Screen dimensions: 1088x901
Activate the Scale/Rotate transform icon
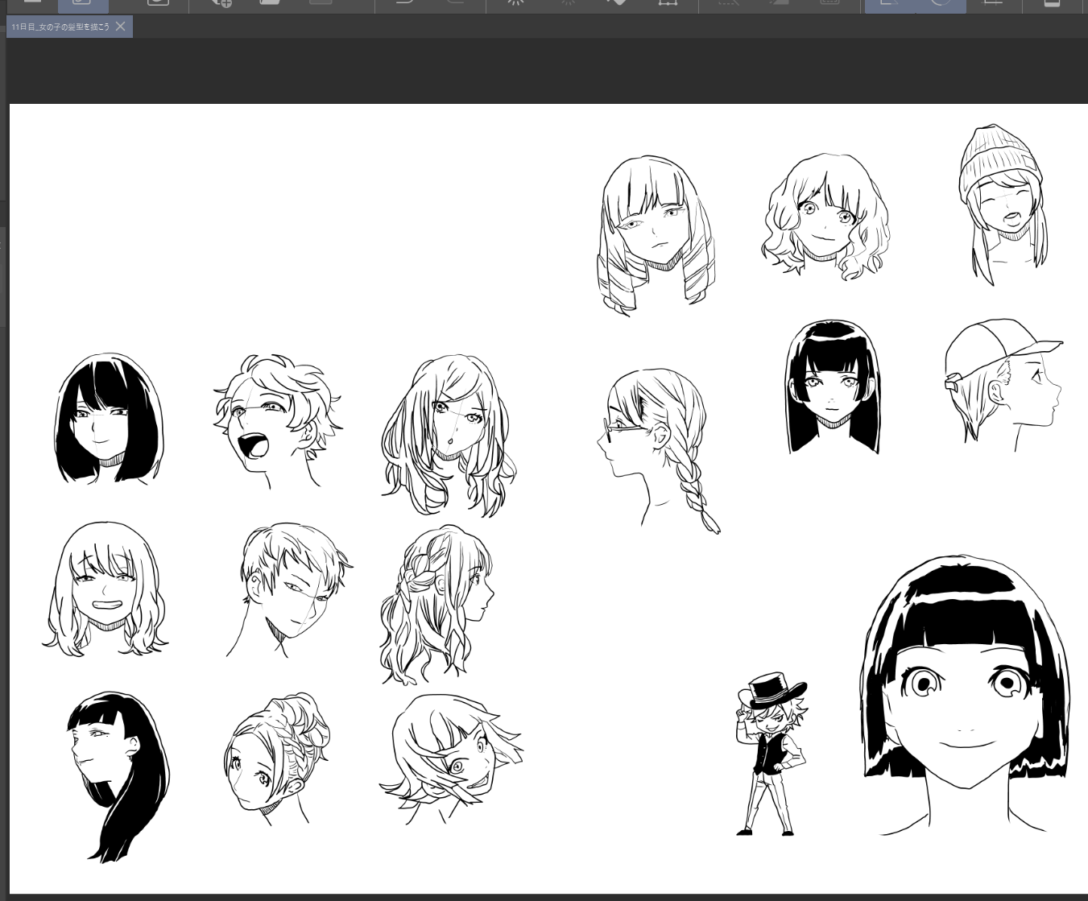[667, 3]
